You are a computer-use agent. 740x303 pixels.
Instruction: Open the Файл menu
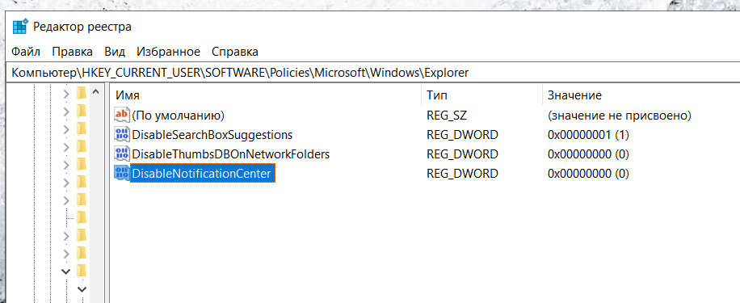26,52
